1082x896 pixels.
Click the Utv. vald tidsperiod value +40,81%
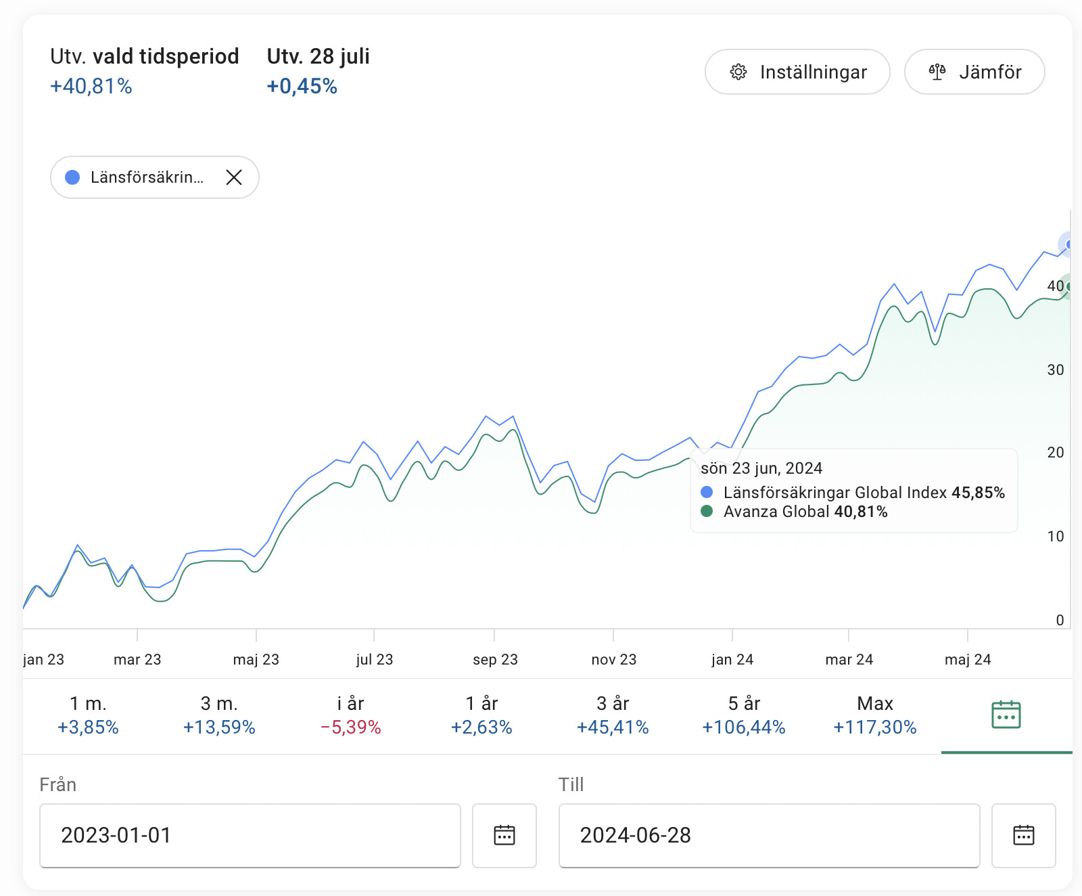click(x=91, y=87)
